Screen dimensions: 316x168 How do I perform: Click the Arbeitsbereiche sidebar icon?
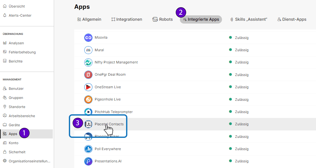point(5,116)
